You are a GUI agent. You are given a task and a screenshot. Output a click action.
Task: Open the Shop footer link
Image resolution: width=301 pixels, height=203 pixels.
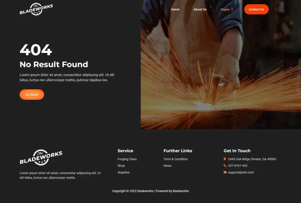coord(121,165)
